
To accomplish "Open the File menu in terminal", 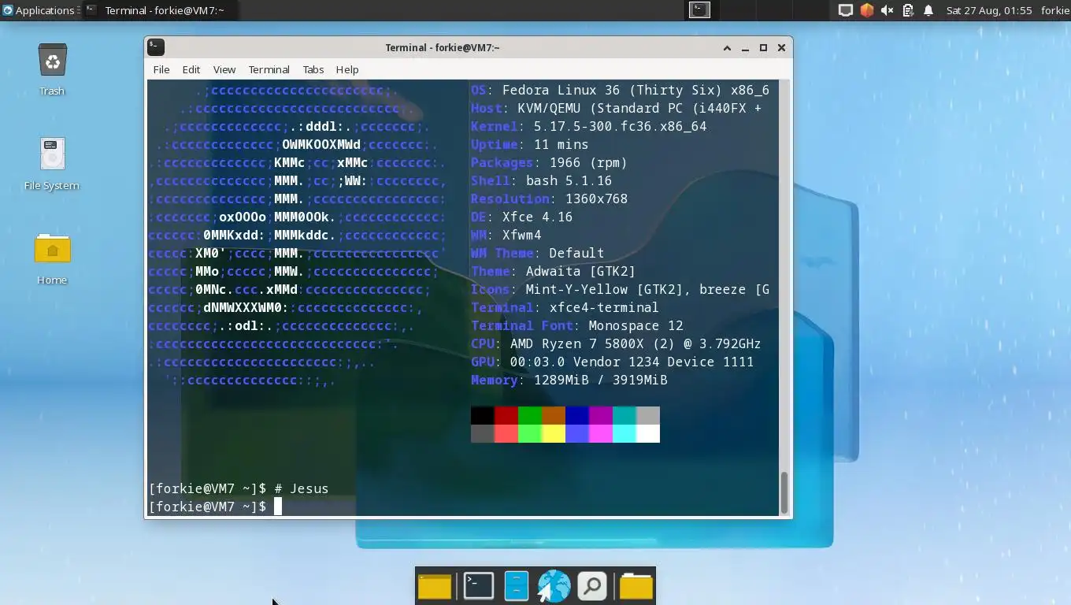I will [x=161, y=69].
